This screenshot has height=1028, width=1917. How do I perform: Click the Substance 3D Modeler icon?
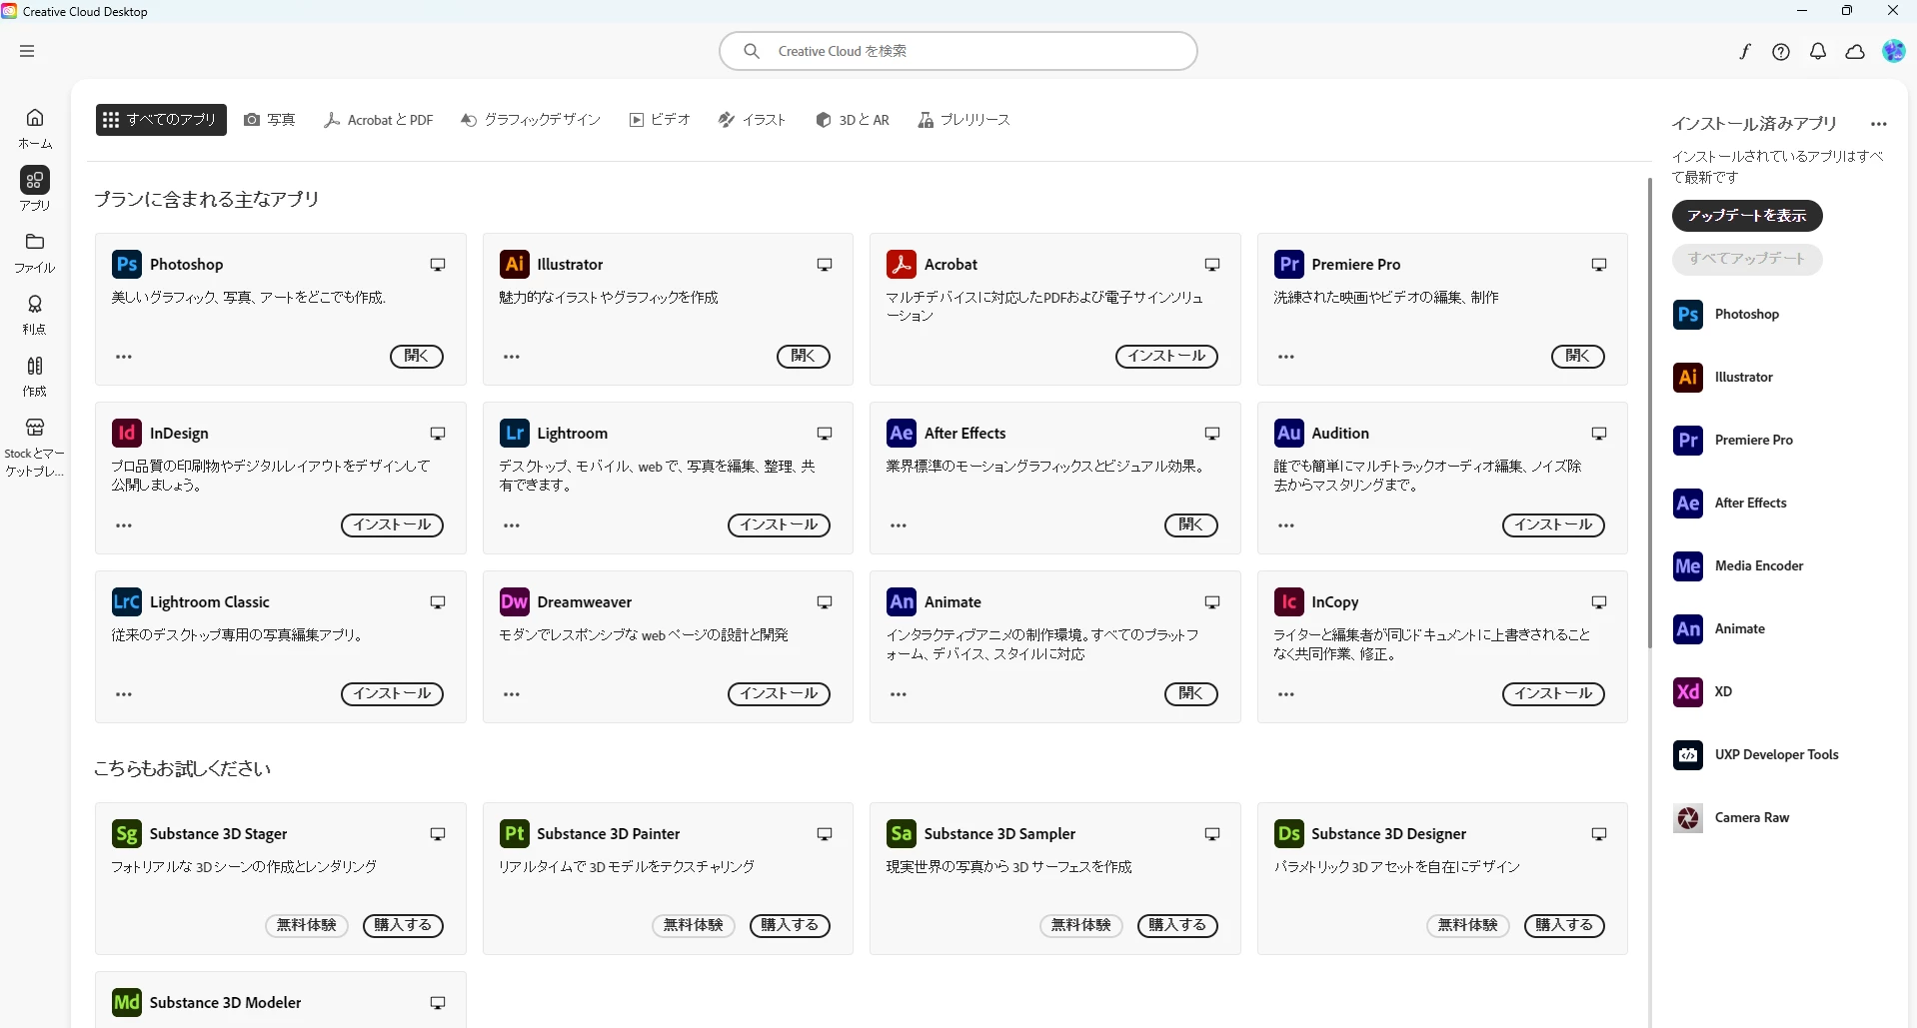coord(127,1002)
